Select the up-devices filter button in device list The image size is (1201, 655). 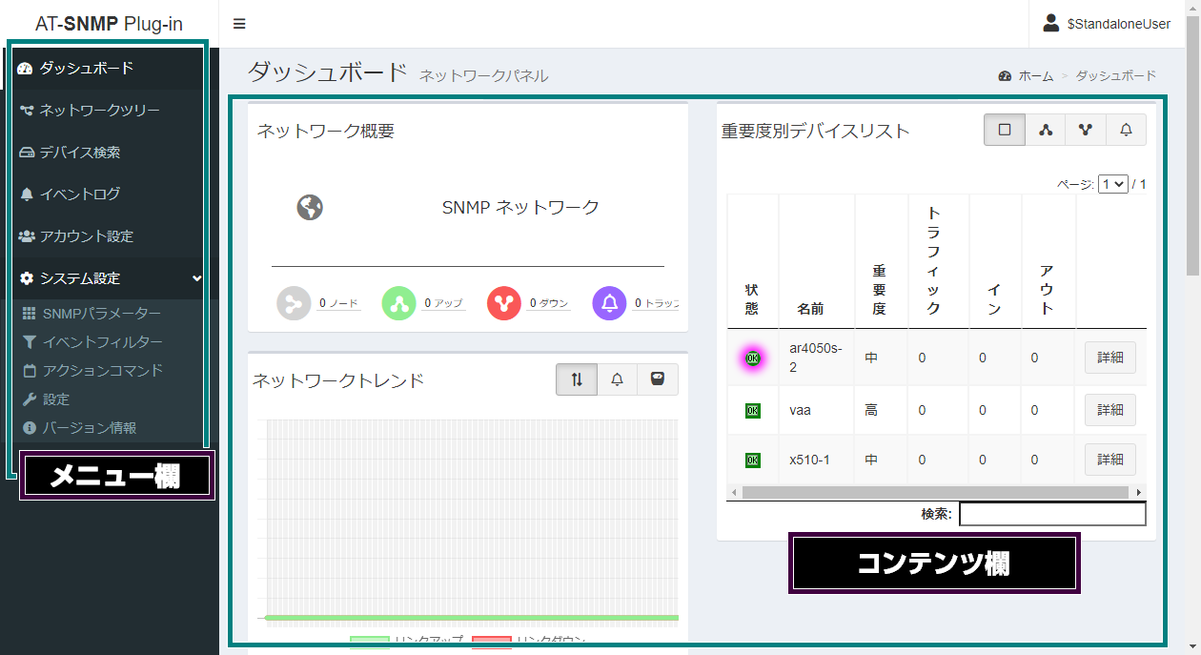coord(1046,130)
